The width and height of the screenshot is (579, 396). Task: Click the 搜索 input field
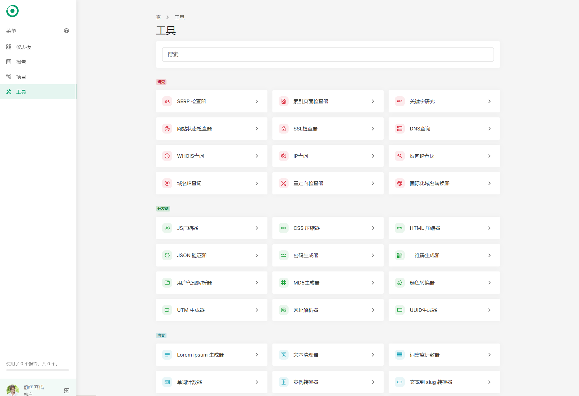click(328, 55)
